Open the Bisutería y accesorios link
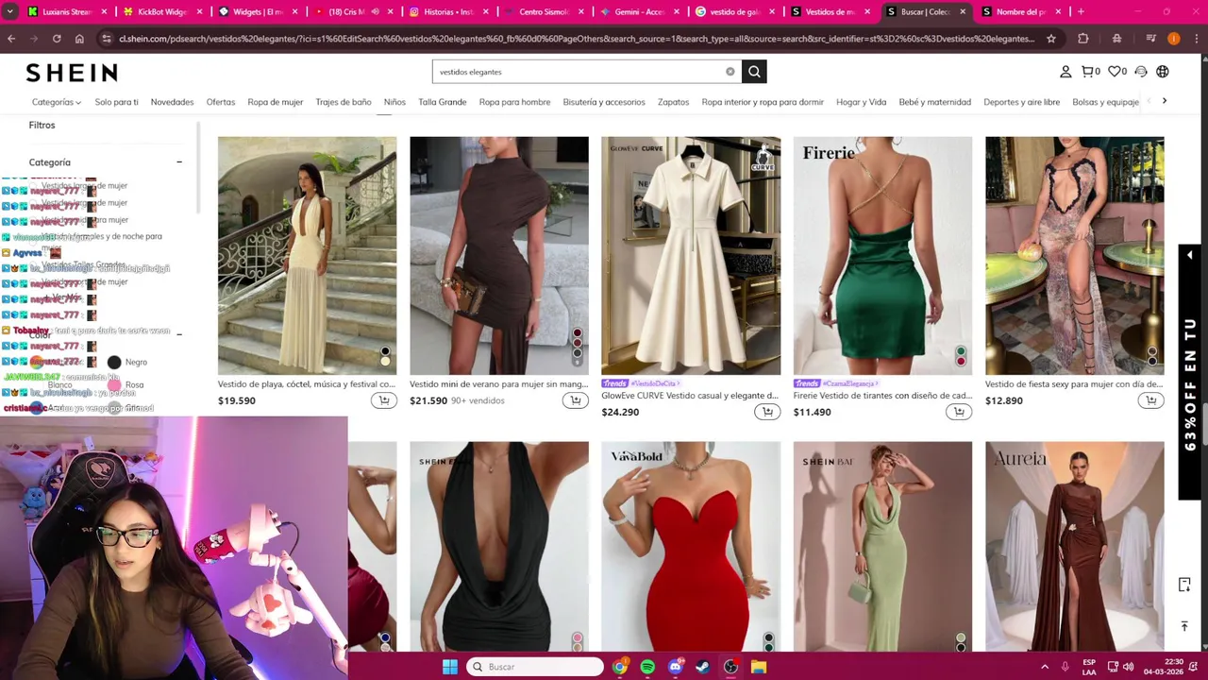 [x=604, y=102]
